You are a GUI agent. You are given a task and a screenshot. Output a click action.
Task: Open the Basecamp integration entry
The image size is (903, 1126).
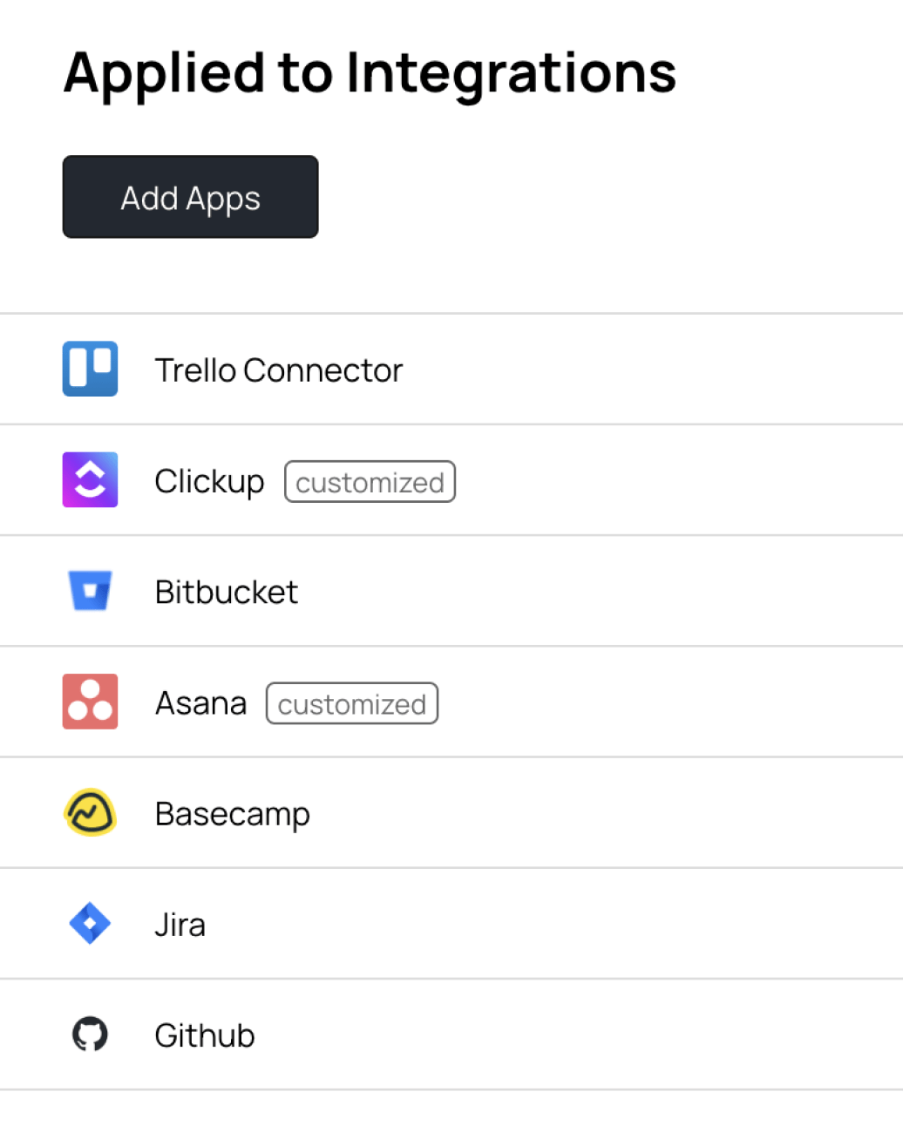(x=451, y=813)
